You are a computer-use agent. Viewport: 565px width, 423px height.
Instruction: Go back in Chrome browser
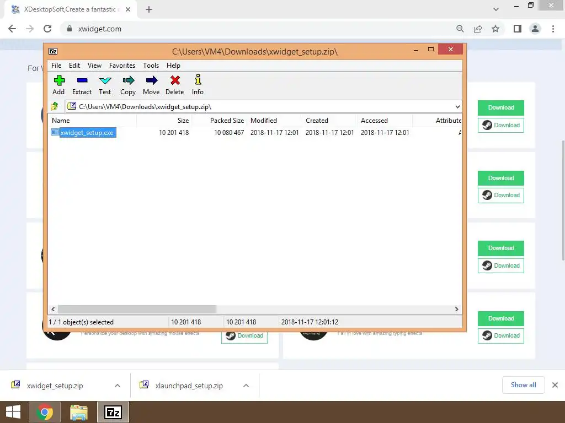[12, 29]
